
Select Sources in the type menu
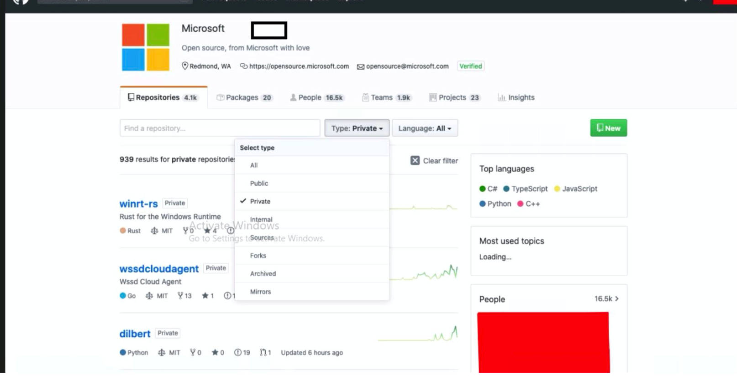point(312,237)
